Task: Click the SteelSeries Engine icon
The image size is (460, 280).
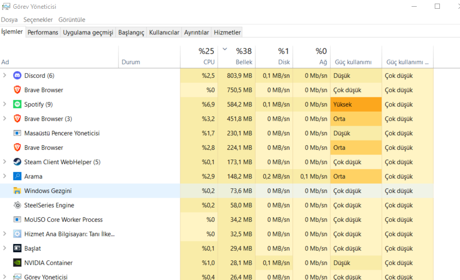Action: (x=18, y=205)
